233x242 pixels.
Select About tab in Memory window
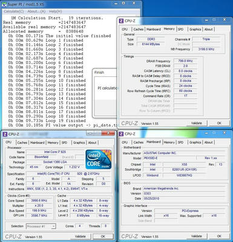[208, 29]
